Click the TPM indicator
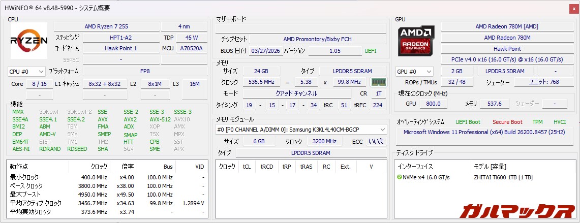Image resolution: width=580 pixels, height=223 pixels. point(537,122)
